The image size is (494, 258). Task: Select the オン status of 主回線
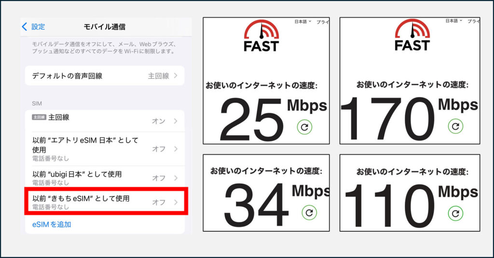(158, 121)
